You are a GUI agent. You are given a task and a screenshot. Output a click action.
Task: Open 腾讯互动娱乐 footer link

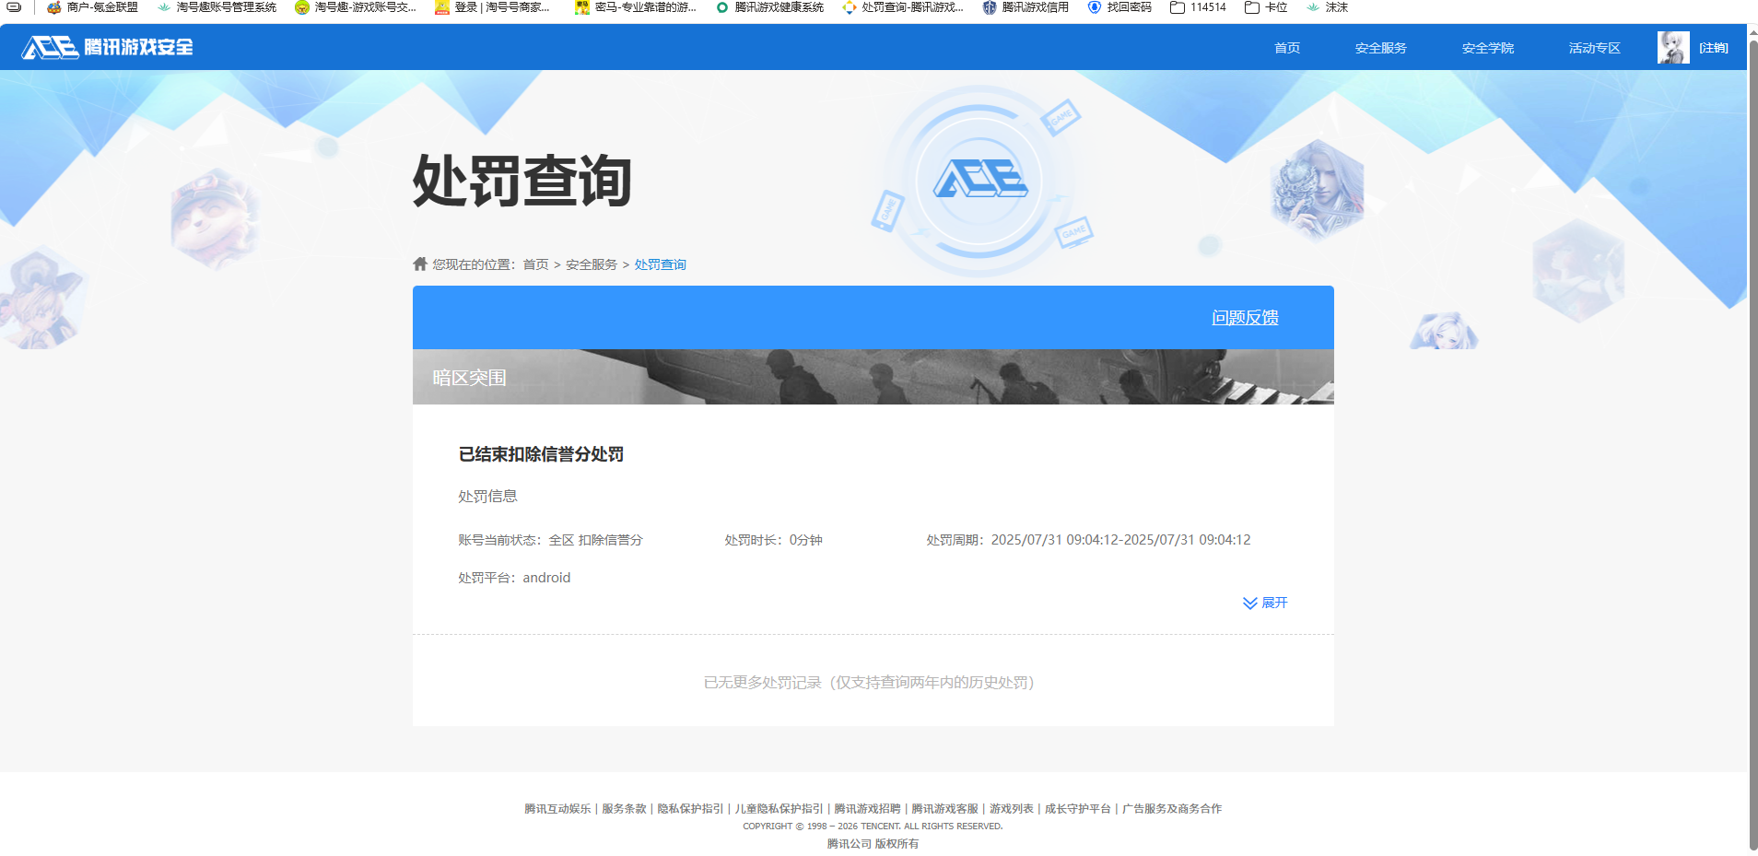click(x=557, y=809)
